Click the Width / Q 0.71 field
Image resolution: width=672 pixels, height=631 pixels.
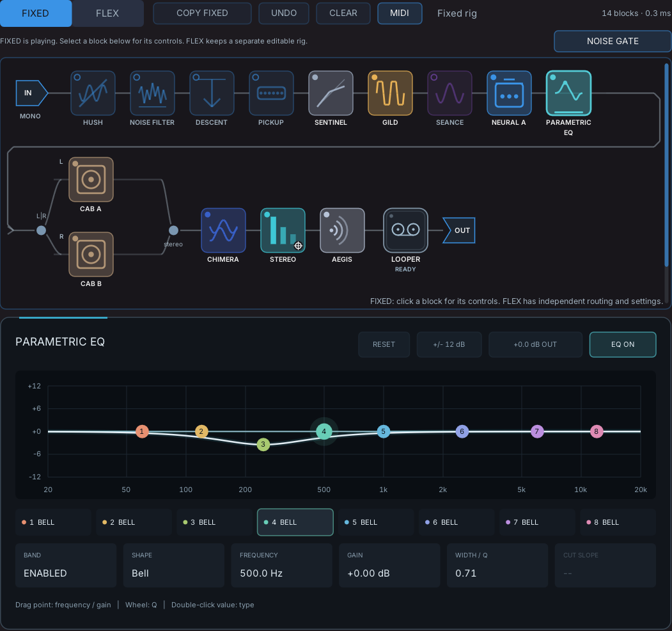tap(497, 565)
